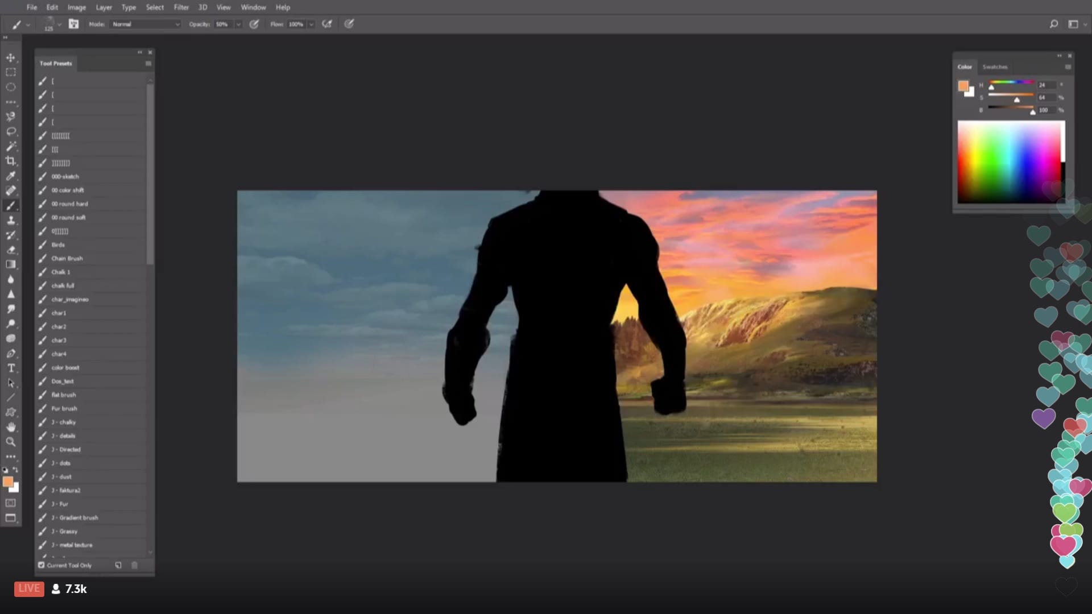Open the blending Mode dropdown
This screenshot has height=614, width=1092.
[x=146, y=24]
